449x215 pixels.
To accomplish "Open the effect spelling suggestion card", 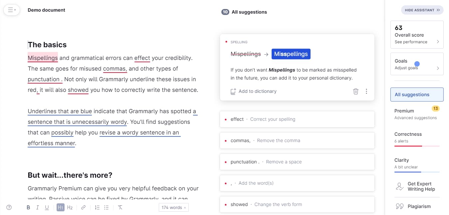I will click(x=297, y=119).
